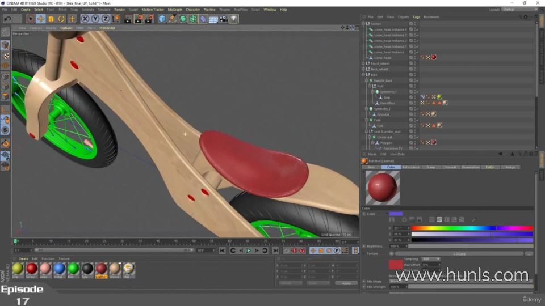Toggle the enable checkmark on the Fork generator
This screenshot has height=306, width=545.
(x=417, y=120)
